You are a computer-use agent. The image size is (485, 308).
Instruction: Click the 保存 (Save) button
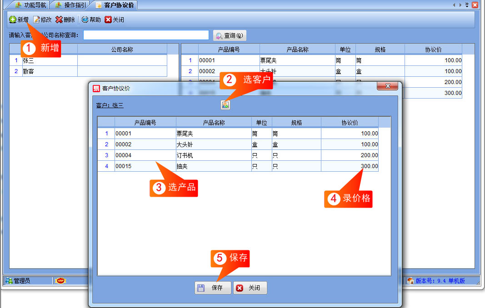coord(213,288)
